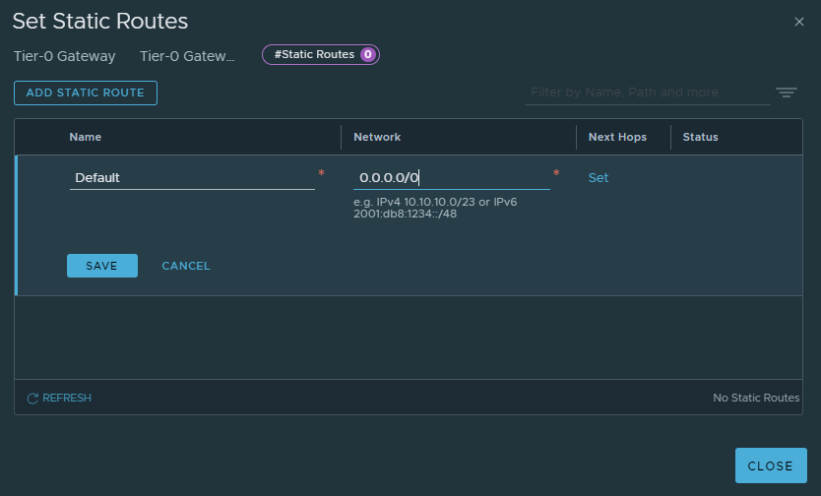
Task: Click the Next Hops column header
Action: pos(617,137)
